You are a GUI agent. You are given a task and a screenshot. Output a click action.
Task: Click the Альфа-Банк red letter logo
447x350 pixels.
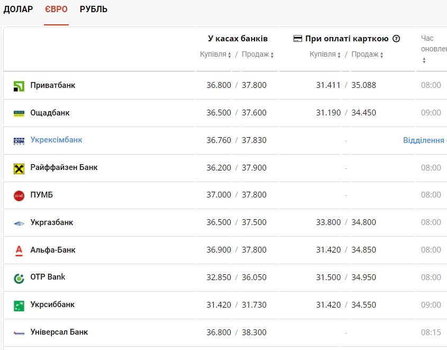[19, 250]
